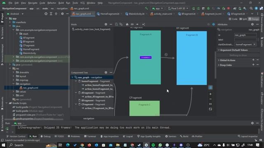Open App Quality Insights tool window
The image size is (264, 148).
coord(149,136)
